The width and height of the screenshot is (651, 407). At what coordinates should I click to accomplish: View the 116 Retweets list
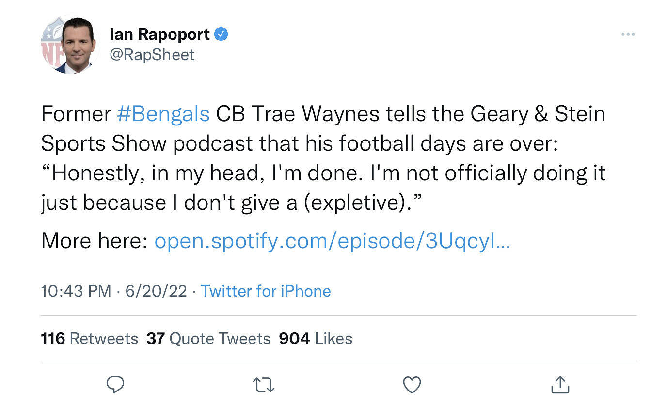point(90,338)
